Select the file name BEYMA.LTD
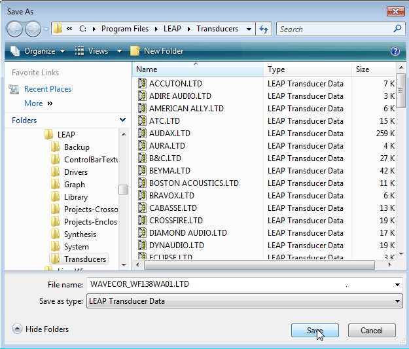Image resolution: width=409 pixels, height=349 pixels. pos(169,171)
